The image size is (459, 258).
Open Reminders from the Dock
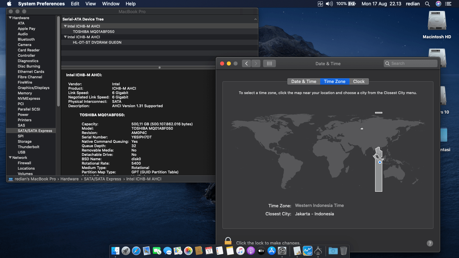point(219,251)
